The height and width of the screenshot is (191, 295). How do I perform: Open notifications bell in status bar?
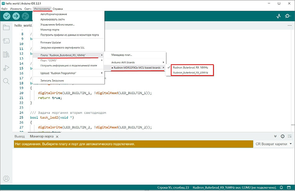pyautogui.click(x=281, y=188)
